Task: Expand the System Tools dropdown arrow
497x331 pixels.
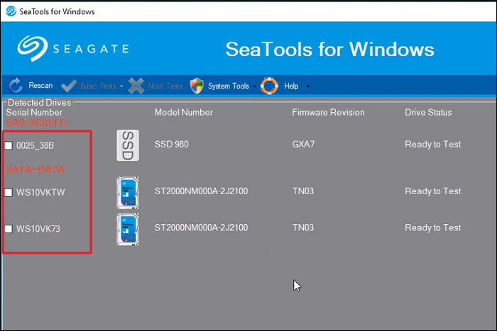Action: (254, 86)
